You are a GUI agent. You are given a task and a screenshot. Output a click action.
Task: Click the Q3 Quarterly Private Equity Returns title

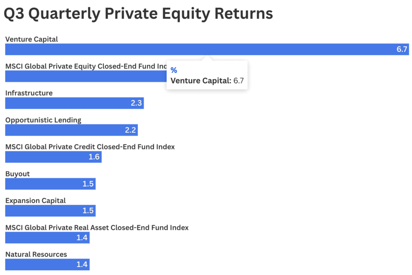(138, 14)
